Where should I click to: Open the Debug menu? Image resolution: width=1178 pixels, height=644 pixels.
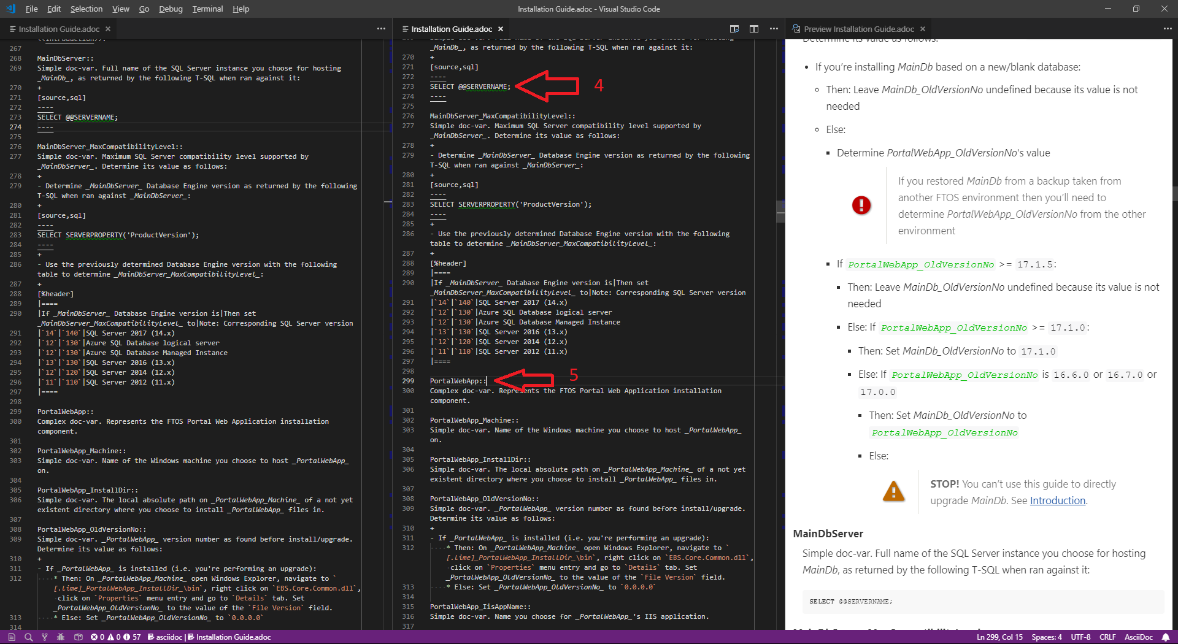point(170,9)
